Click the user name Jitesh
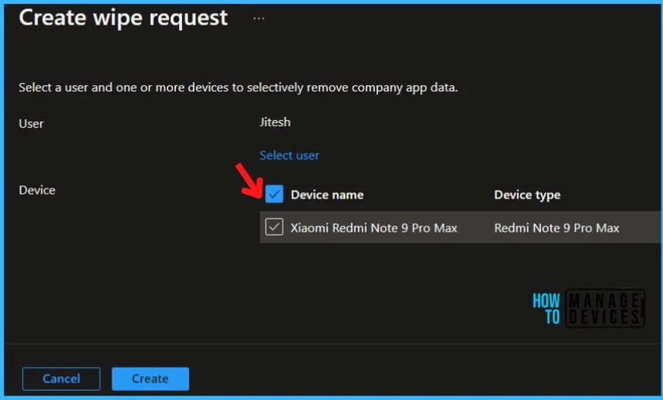Image resolution: width=663 pixels, height=400 pixels. 275,122
